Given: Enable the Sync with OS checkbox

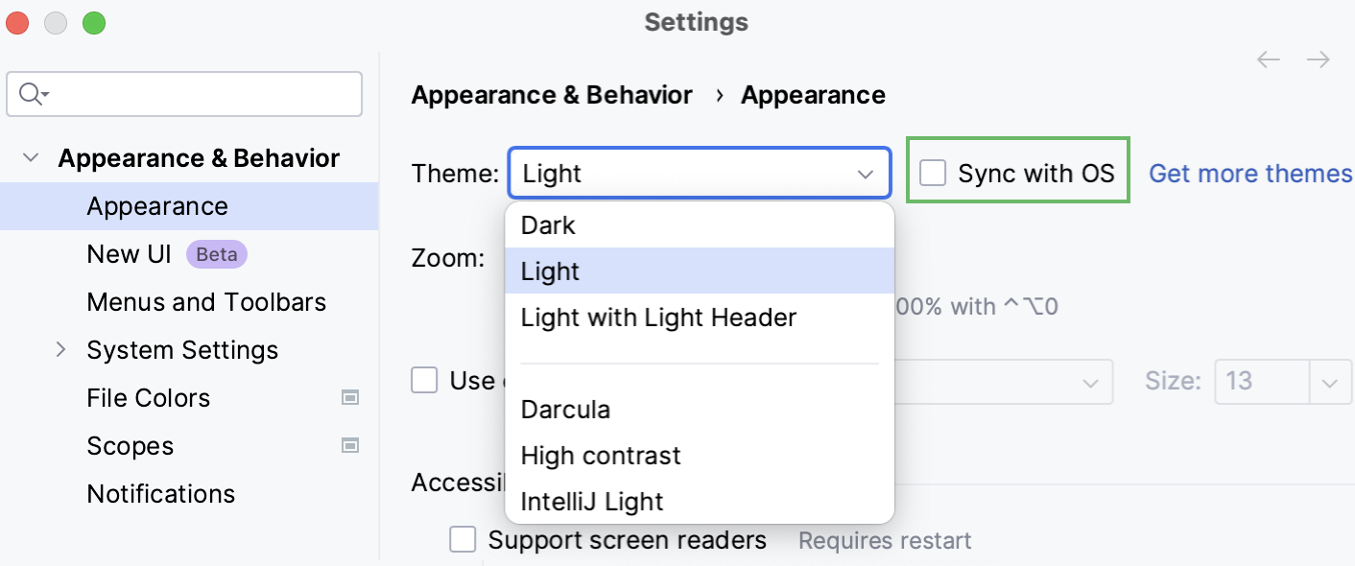Looking at the screenshot, I should [933, 173].
